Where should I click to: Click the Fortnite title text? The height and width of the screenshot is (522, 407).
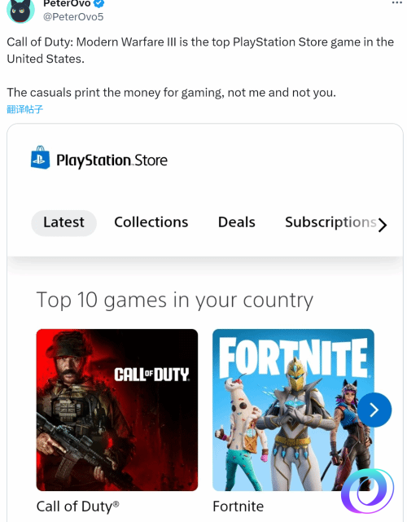point(239,507)
